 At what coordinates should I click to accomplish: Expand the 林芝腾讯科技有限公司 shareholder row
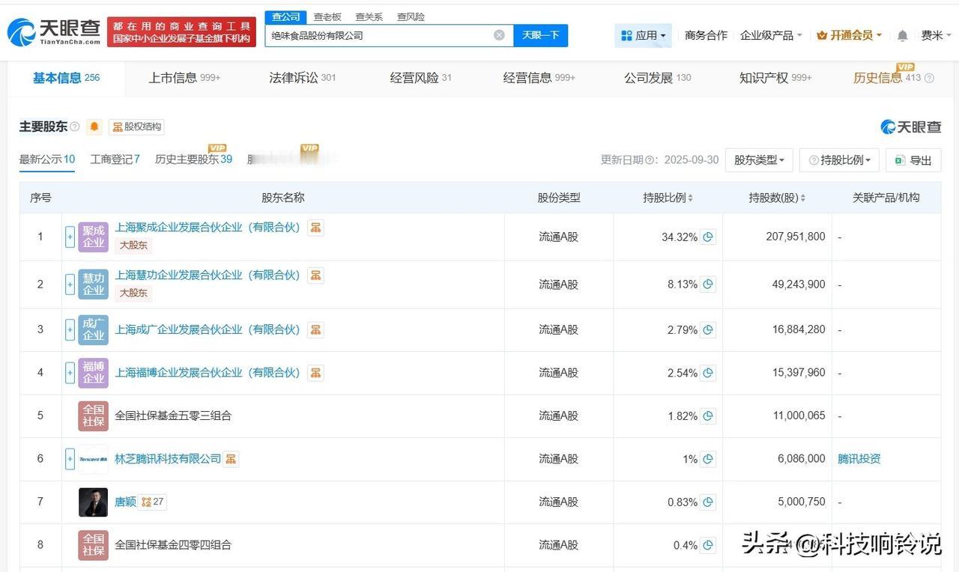70,459
